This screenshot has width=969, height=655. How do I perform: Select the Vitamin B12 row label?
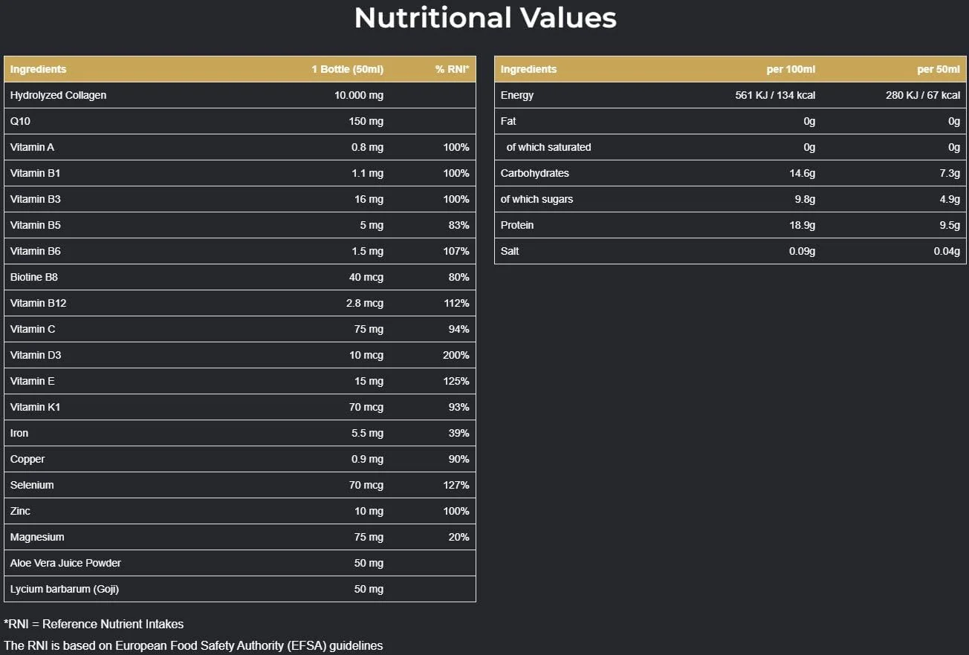point(39,303)
